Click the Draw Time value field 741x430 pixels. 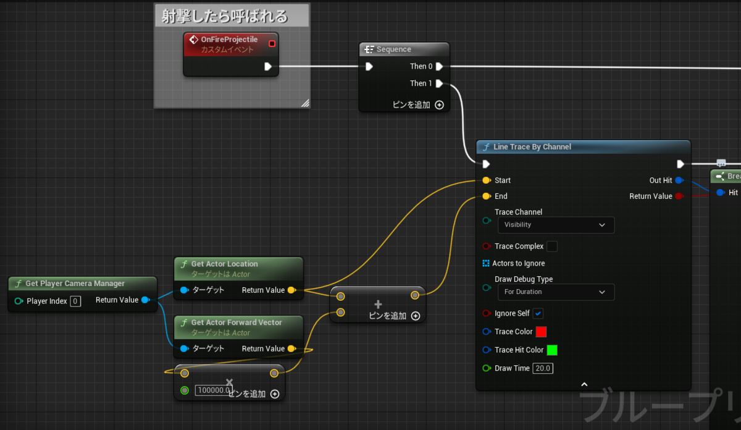(x=543, y=368)
